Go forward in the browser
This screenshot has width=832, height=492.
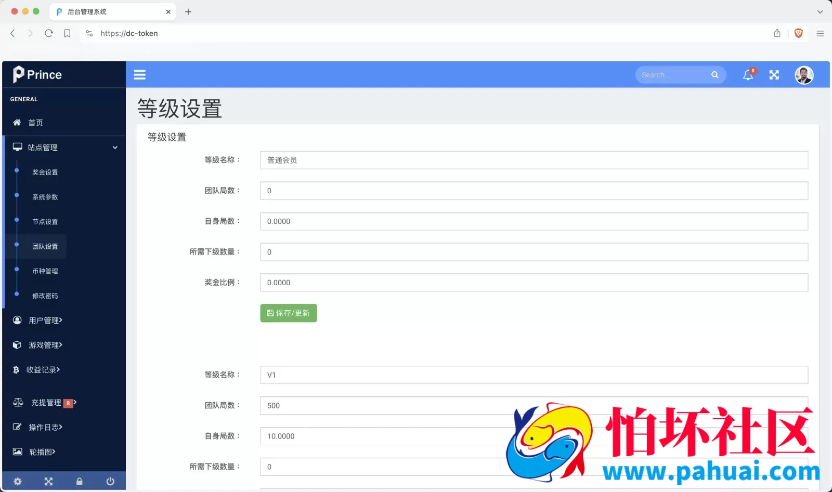[x=30, y=33]
